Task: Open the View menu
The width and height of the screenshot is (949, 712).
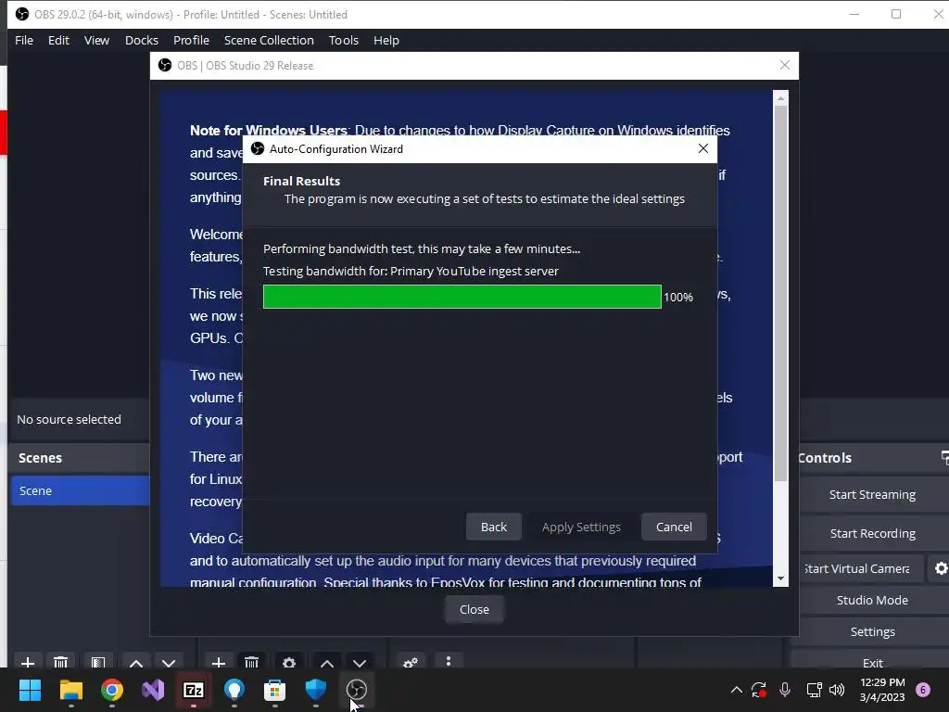Action: pos(96,40)
